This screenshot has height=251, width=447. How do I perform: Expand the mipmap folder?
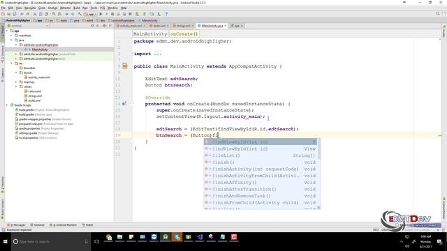16,82
